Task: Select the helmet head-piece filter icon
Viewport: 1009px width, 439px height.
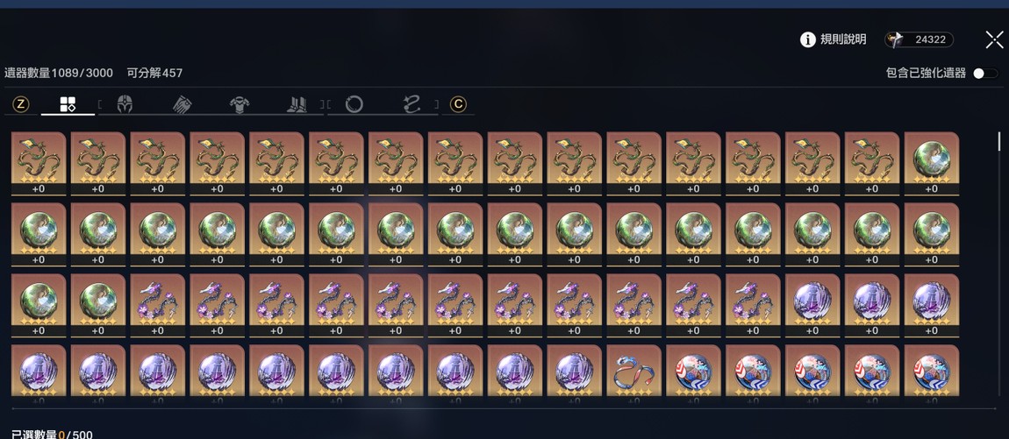Action: click(x=125, y=104)
